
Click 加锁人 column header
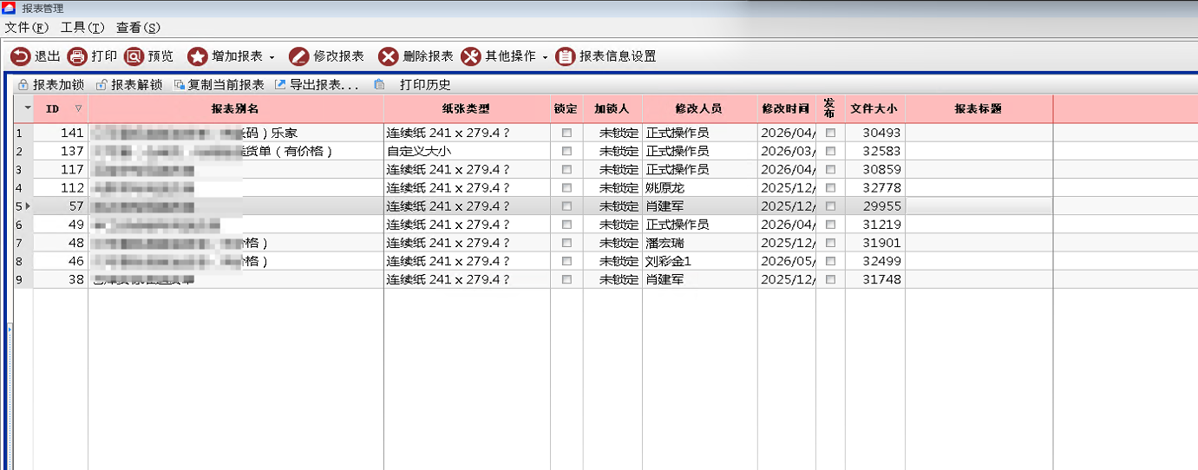click(x=612, y=109)
